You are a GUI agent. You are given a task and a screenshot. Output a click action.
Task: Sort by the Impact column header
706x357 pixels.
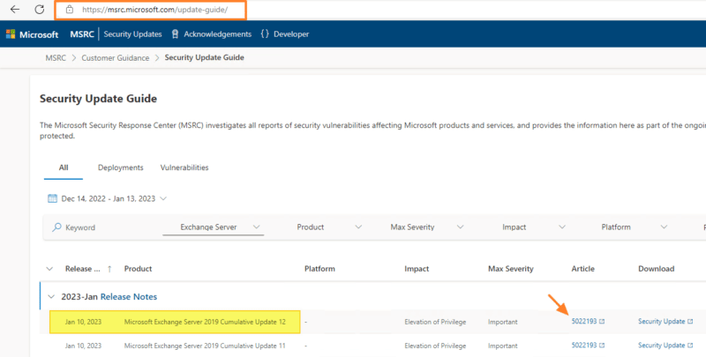417,269
